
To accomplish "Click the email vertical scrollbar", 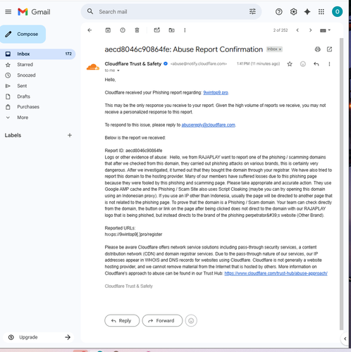I will 341,184.
